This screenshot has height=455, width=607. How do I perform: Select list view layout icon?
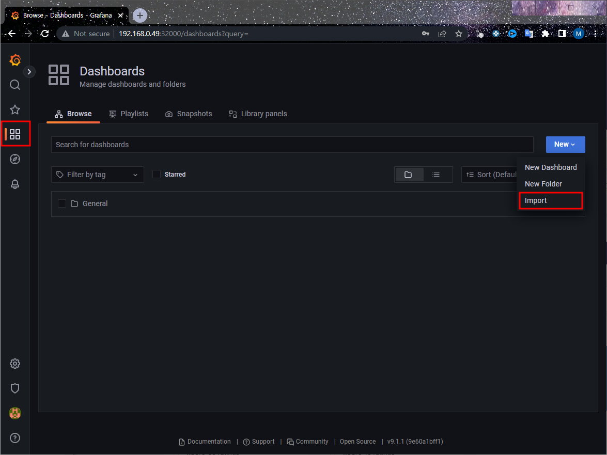[437, 175]
